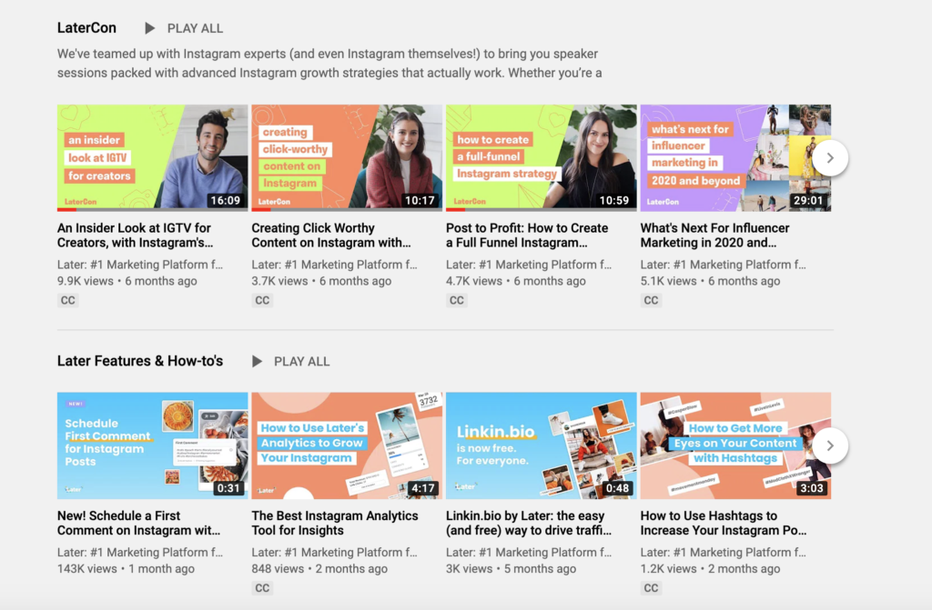The height and width of the screenshot is (610, 932).
Task: Click channel name under Click Worthy Content video
Action: click(x=335, y=265)
